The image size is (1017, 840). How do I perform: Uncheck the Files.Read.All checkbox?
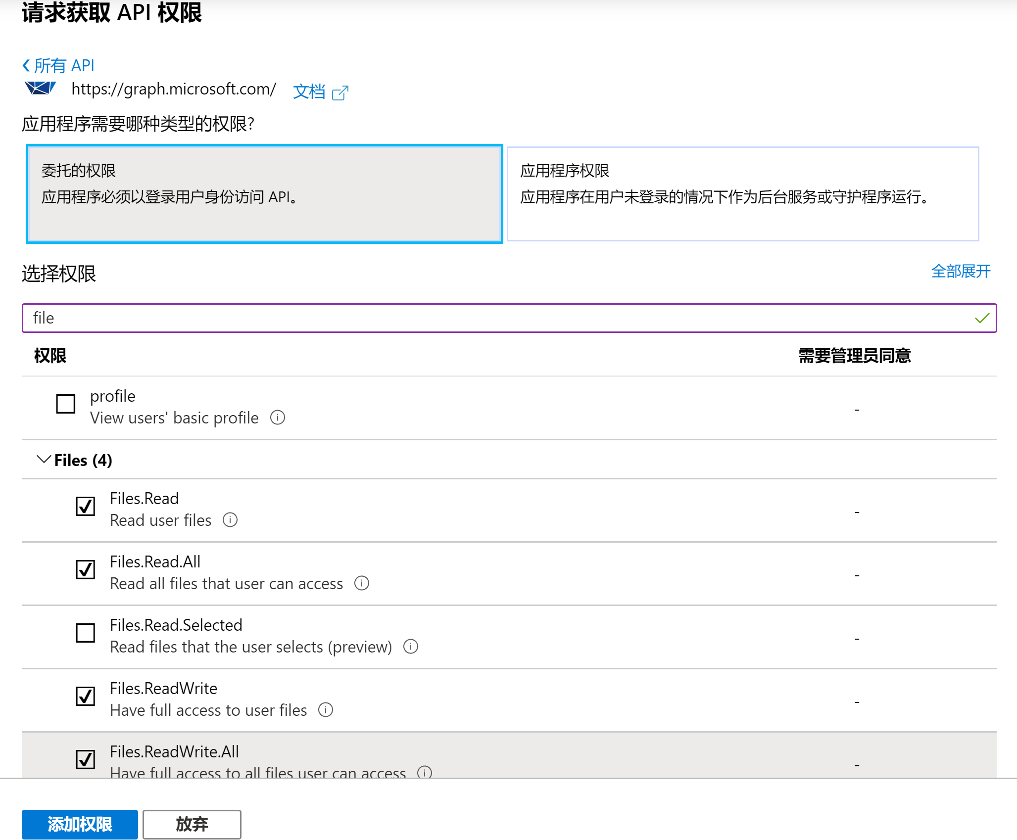coord(85,569)
